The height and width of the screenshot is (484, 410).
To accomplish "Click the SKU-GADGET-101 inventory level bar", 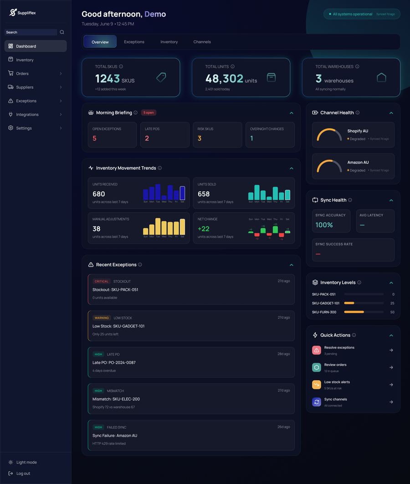I will pyautogui.click(x=364, y=303).
